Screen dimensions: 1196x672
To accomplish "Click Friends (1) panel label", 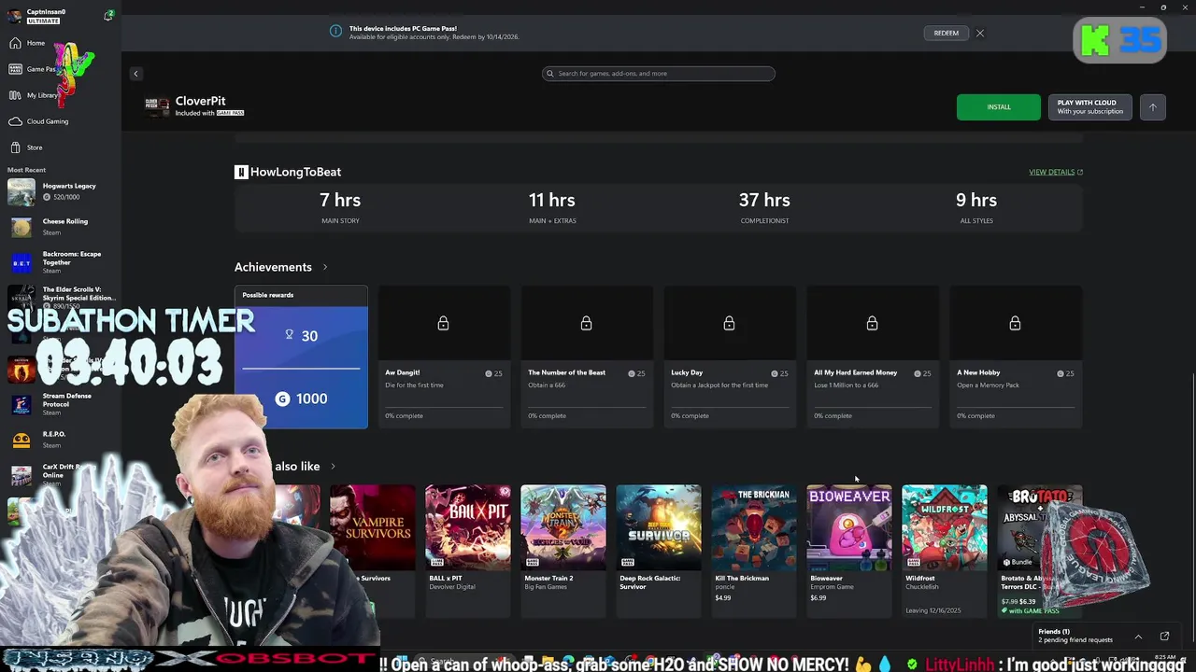I will click(x=1054, y=632).
